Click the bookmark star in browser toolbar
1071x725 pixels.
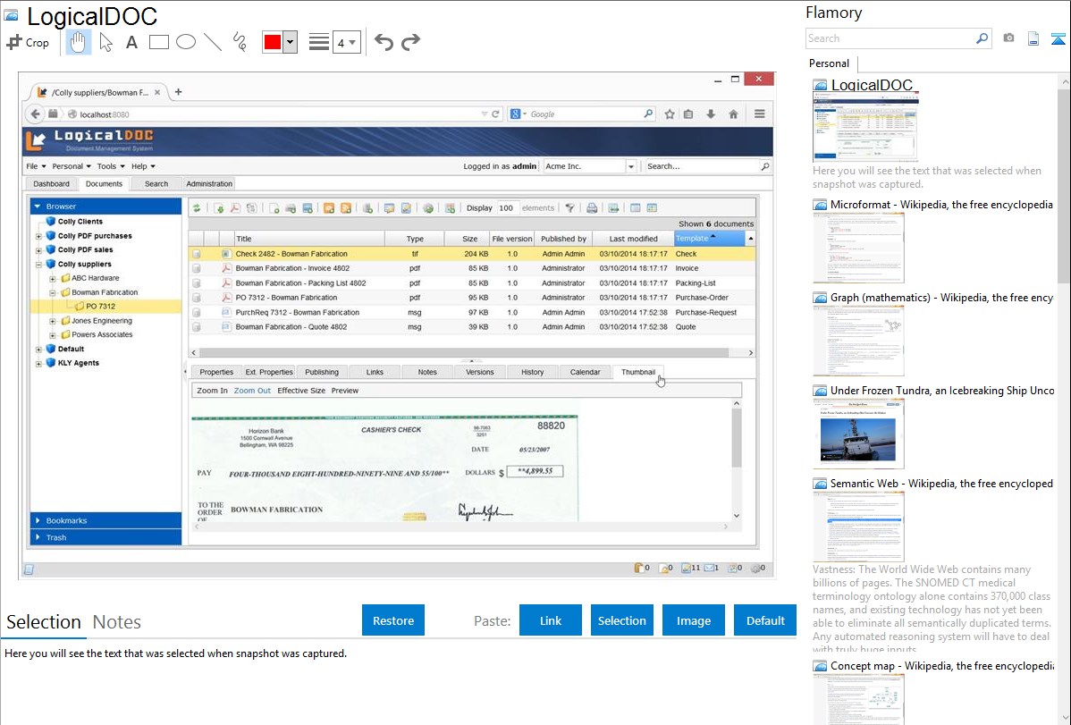670,114
